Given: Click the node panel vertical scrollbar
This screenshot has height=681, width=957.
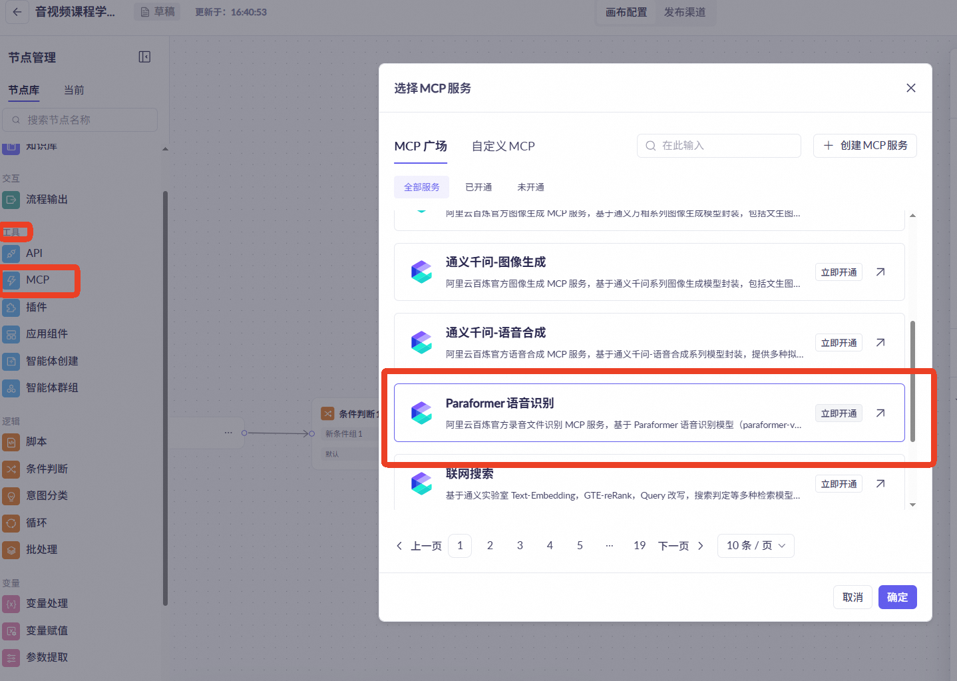Looking at the screenshot, I should tap(165, 398).
